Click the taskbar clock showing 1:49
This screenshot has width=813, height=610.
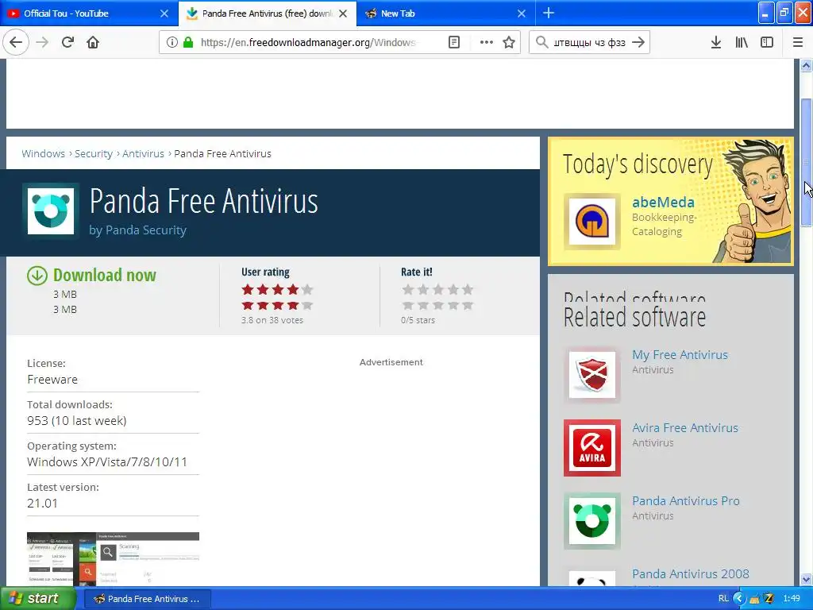click(792, 599)
